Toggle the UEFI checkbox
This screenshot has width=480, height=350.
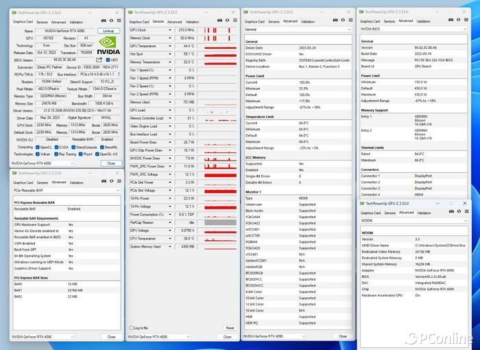tap(108, 60)
